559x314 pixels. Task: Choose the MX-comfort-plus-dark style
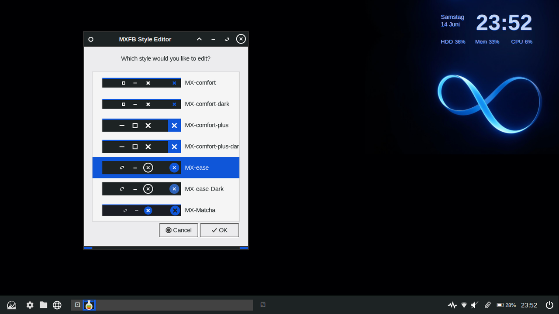pos(166,147)
